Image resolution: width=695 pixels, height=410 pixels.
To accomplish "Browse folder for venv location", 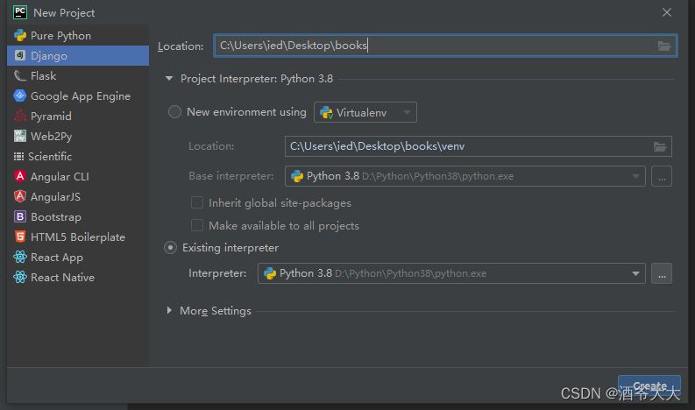I will point(660,146).
